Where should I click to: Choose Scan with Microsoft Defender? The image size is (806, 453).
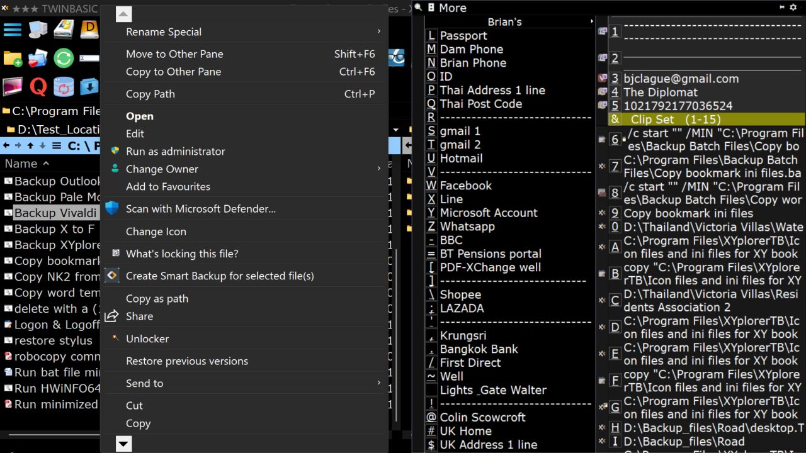coord(200,209)
